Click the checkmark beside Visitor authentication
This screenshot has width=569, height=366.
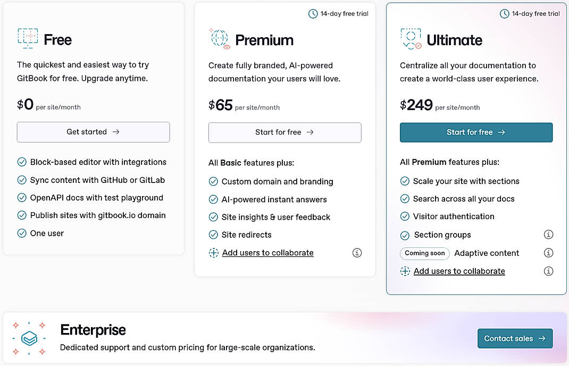pos(405,217)
